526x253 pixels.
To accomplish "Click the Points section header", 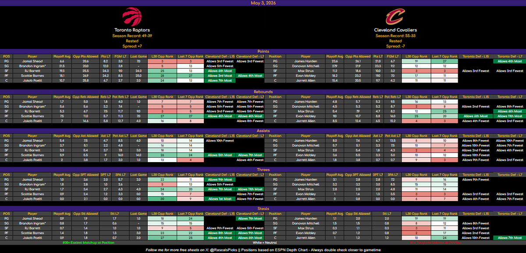I will pyautogui.click(x=263, y=51).
